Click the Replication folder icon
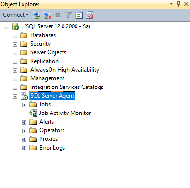Screen dimensions: 190x188 [x=24, y=61]
